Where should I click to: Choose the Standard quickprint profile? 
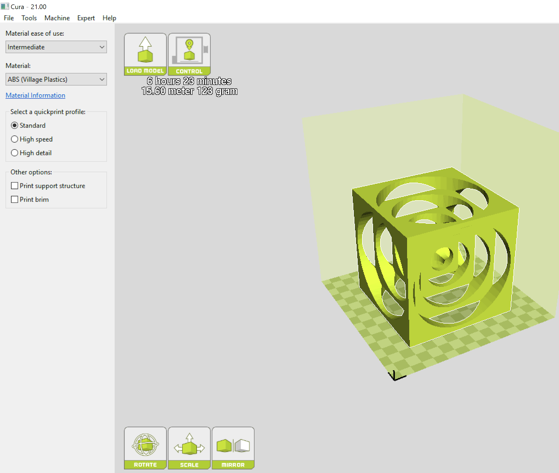point(28,125)
